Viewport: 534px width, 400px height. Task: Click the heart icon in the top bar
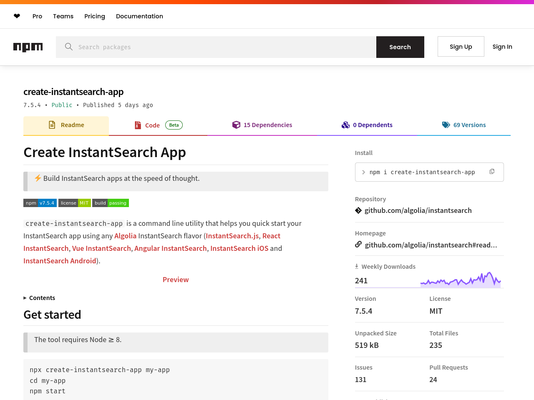click(x=17, y=16)
